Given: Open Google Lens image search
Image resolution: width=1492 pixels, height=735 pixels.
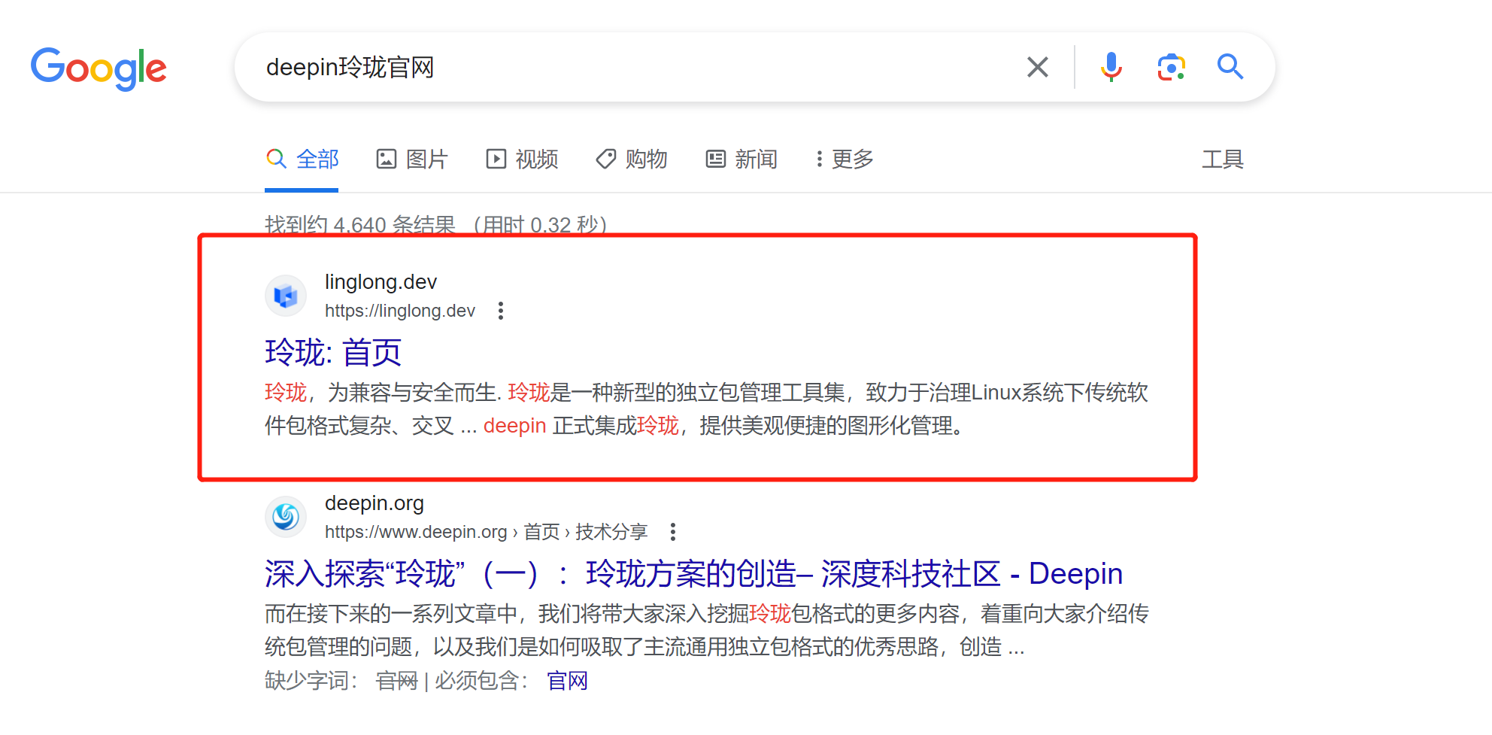Looking at the screenshot, I should [x=1171, y=67].
